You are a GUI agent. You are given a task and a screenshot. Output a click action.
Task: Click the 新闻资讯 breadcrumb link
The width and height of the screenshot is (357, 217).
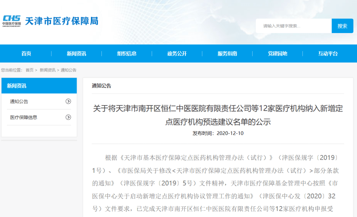pyautogui.click(x=48, y=70)
